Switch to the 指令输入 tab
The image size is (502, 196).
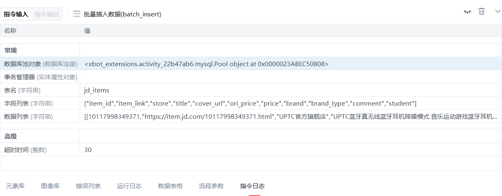point(16,14)
